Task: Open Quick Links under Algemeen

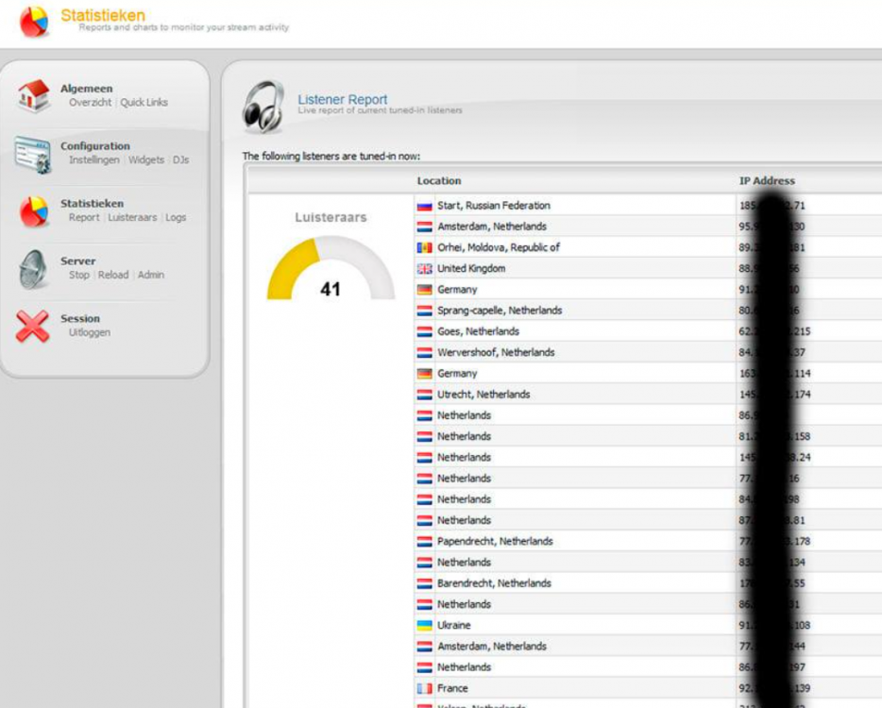Action: pos(144,103)
